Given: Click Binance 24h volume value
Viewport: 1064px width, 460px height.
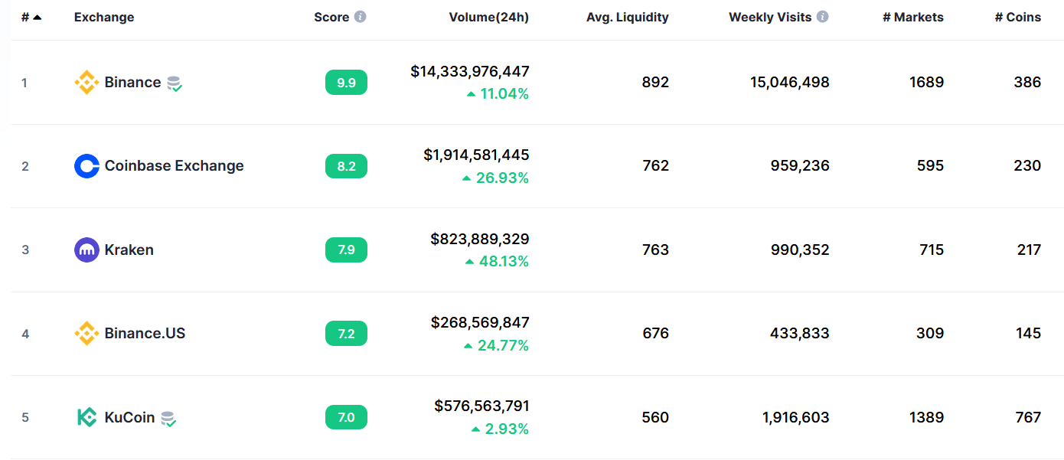Looking at the screenshot, I should (x=469, y=71).
